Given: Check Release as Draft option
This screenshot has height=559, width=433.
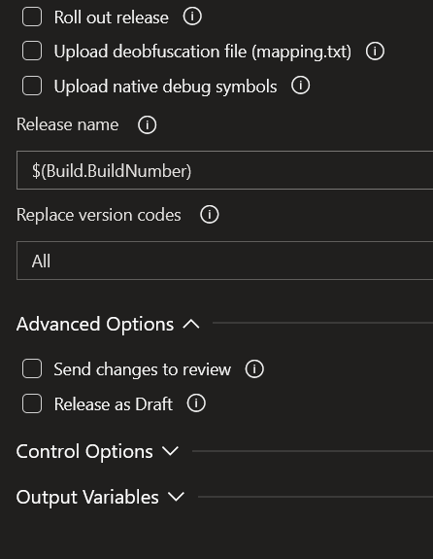Looking at the screenshot, I should [x=32, y=403].
